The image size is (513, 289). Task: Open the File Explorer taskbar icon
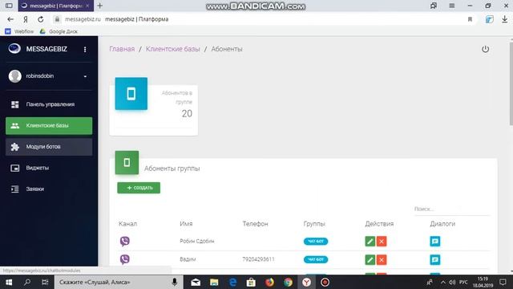(214, 282)
